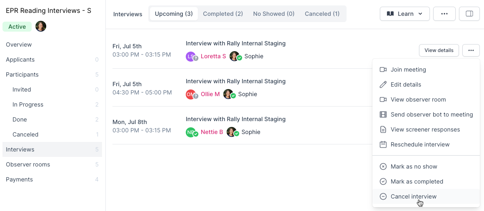
Task: Toggle the side panel layout icon
Action: pyautogui.click(x=469, y=14)
